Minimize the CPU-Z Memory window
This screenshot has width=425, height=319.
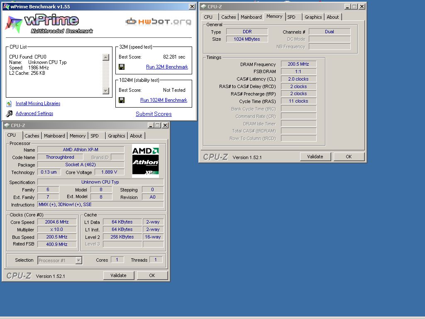click(x=348, y=7)
